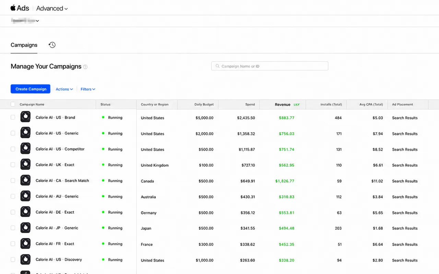439x274 pixels.
Task: Check the box for Calorie AI CA Search Match
Action: click(13, 180)
